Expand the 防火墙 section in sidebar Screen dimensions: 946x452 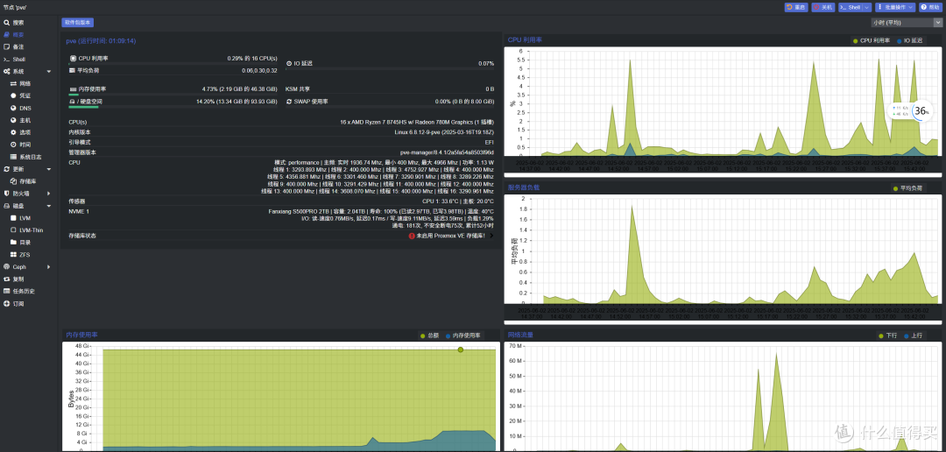(49, 194)
